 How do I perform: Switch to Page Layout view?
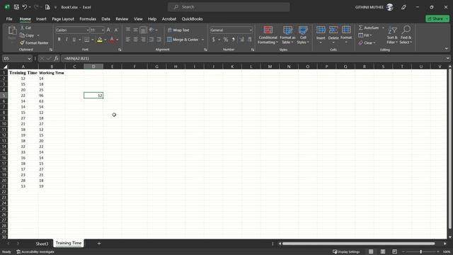tap(383, 252)
